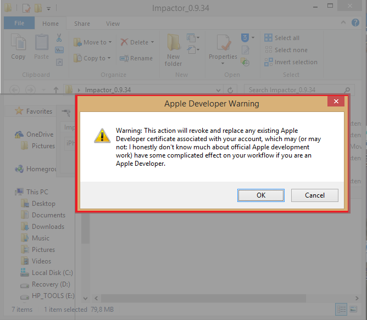
Task: Open the Open-with dropdown arrow
Action: click(x=253, y=37)
